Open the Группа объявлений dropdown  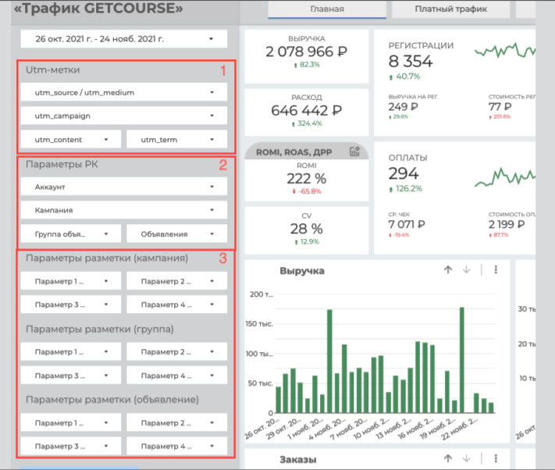(71, 233)
